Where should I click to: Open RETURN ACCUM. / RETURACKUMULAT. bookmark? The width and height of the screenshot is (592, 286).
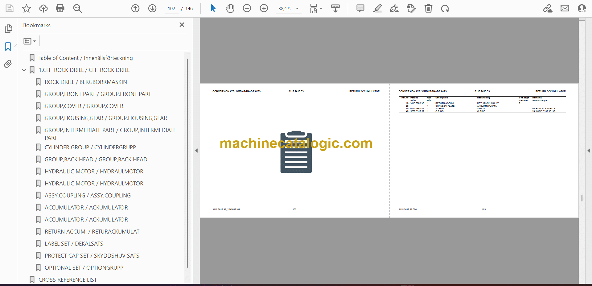coord(92,231)
